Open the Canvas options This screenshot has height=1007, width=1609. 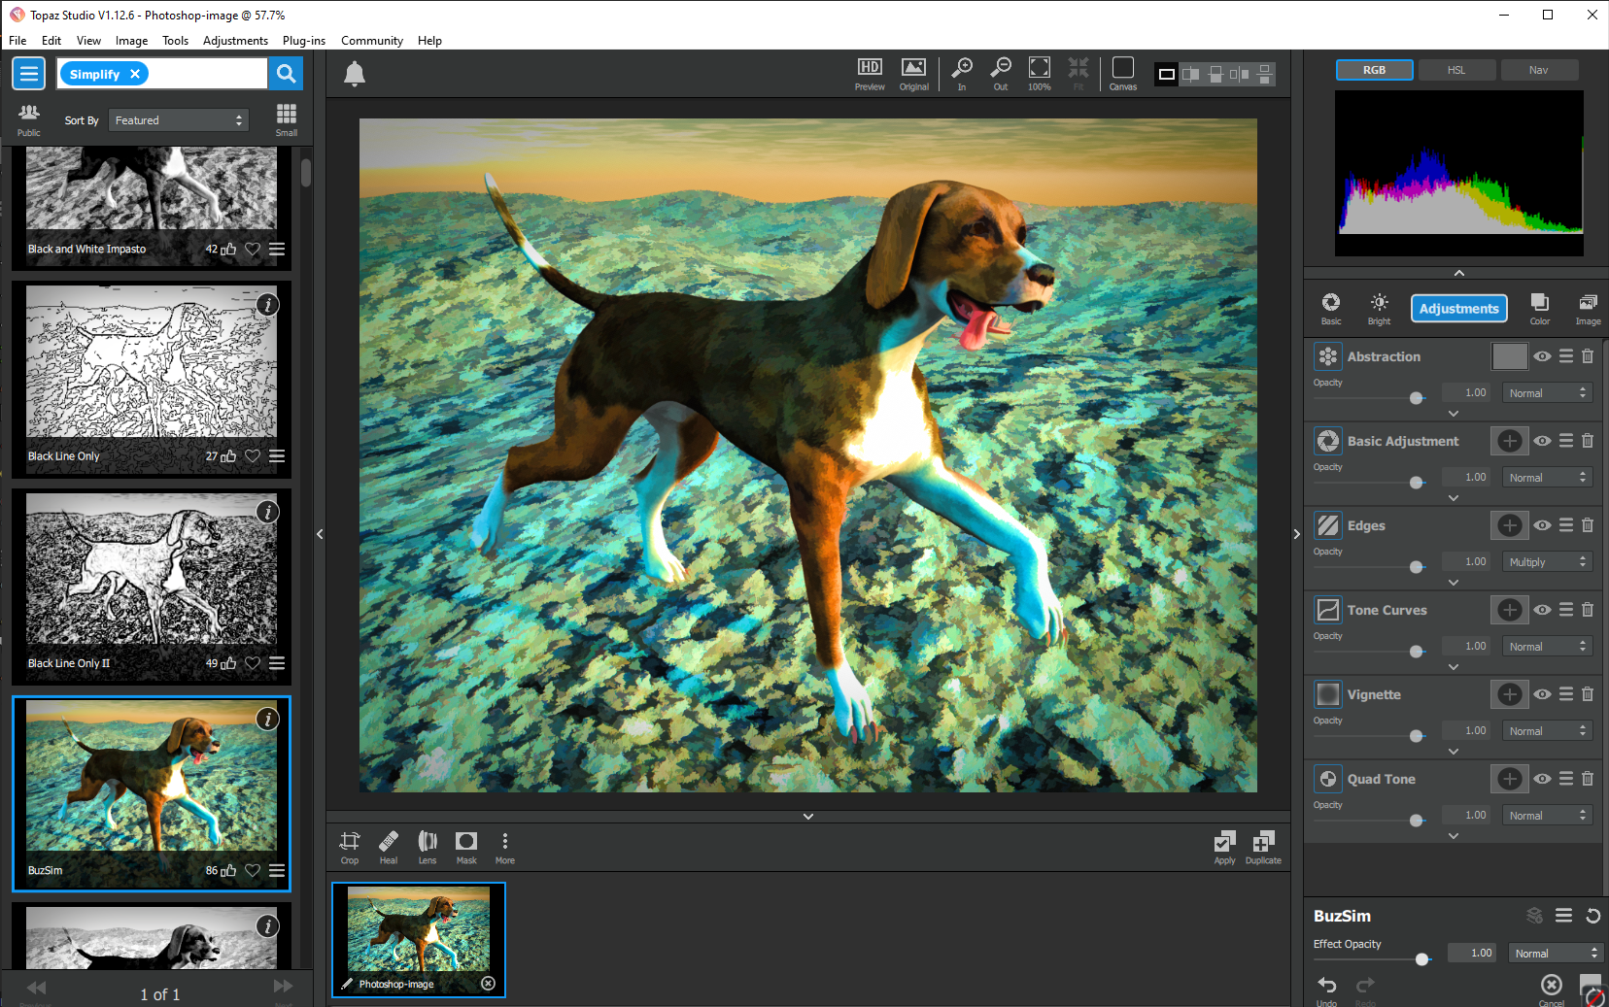[1123, 74]
